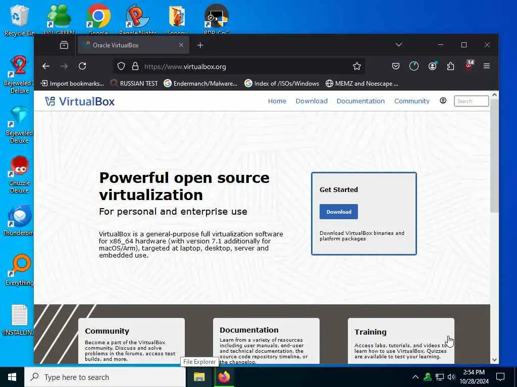Open the Documentation card heading
517x387 pixels.
coord(249,330)
